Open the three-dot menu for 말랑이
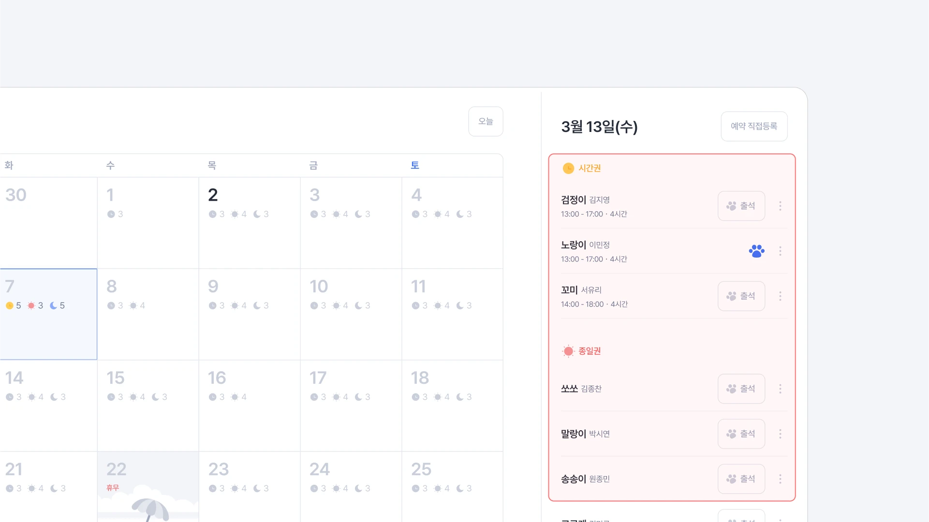929x522 pixels. point(780,434)
